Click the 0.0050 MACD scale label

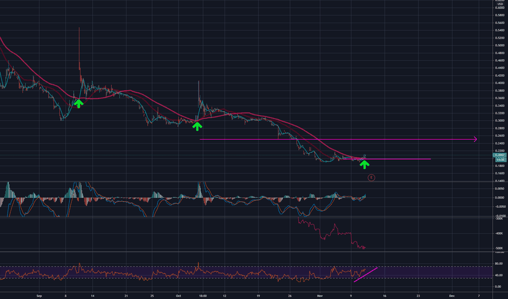click(500, 189)
